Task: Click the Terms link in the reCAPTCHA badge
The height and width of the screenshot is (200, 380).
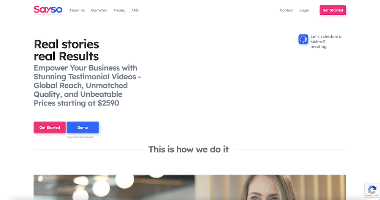Action: (x=376, y=195)
